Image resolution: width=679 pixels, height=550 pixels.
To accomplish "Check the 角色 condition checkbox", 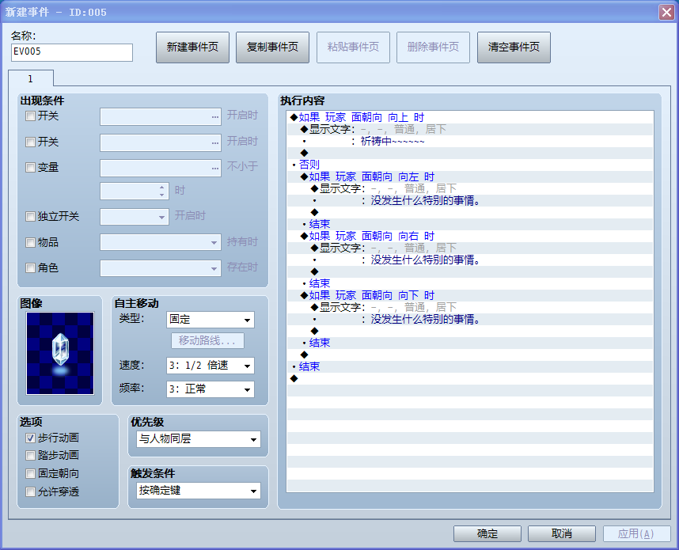I will 30,268.
